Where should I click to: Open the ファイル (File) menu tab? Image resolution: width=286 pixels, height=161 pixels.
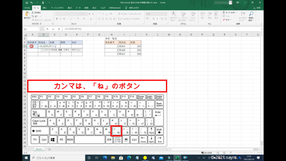(27, 8)
